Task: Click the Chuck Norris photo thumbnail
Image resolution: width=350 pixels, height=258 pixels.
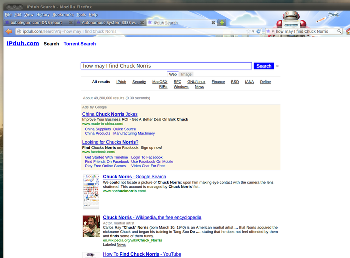Action: click(x=91, y=226)
